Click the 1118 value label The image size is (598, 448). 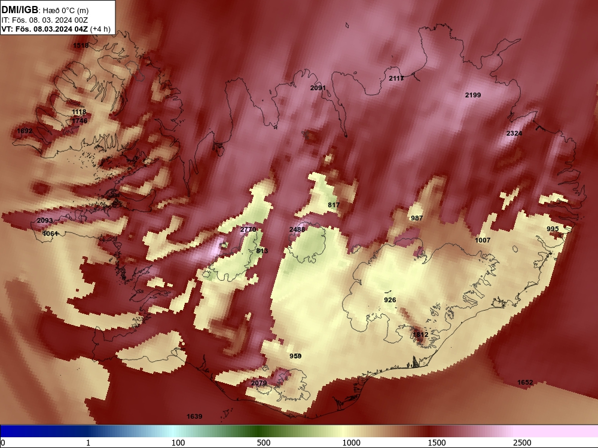(79, 112)
